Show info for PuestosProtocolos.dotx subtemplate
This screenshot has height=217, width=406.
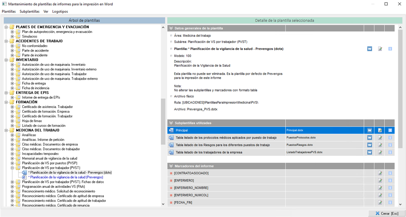tap(390, 138)
